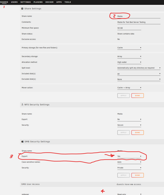
Task: Click Apply in SMB Security Settings
Action: 123,175
